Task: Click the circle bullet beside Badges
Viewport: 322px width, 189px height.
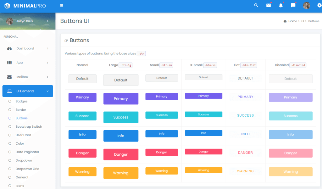Action: point(10,101)
